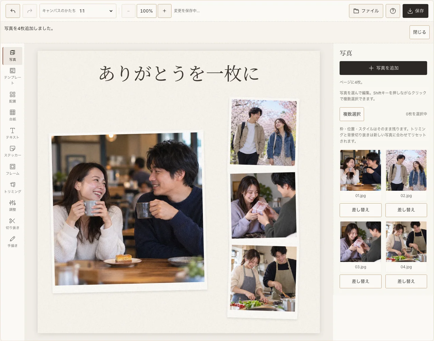Select the 手描き drawing tool
Screen dimensions: 434x341
[13, 242]
